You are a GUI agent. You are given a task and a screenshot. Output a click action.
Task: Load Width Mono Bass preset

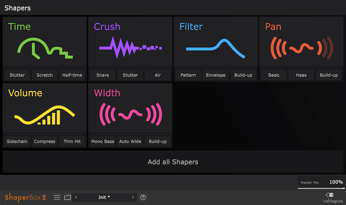[x=103, y=141]
